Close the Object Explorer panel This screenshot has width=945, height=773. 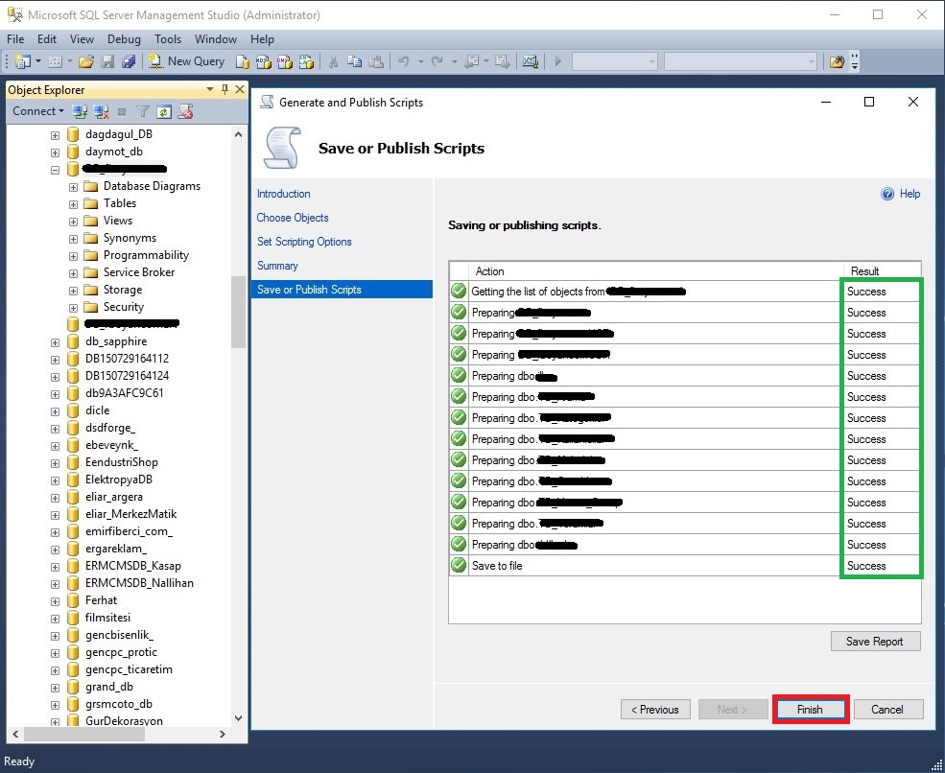240,89
